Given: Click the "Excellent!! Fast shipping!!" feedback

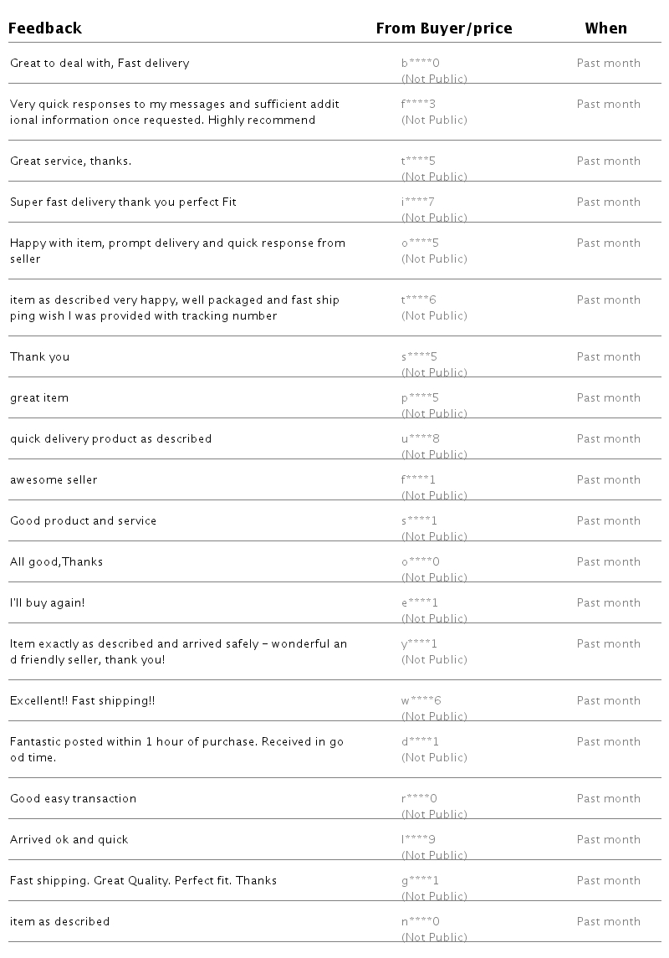Looking at the screenshot, I should [x=82, y=701].
